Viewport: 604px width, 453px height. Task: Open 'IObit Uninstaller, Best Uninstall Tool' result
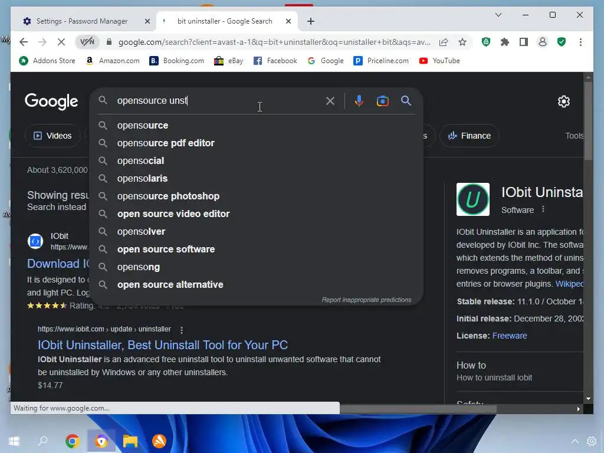pyautogui.click(x=163, y=344)
